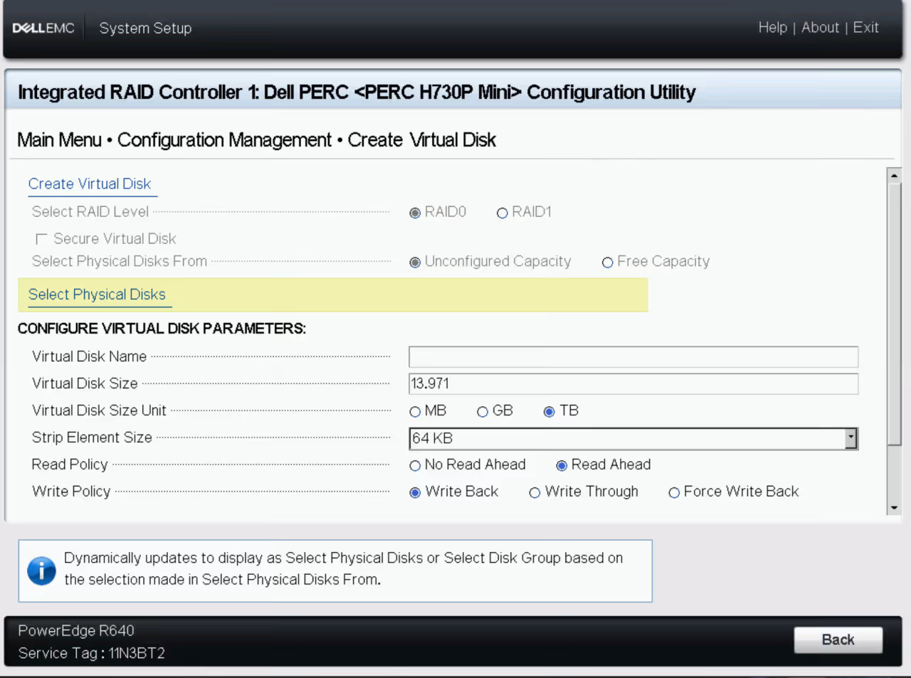This screenshot has height=678, width=911.
Task: Click the Strip Element Size label
Action: pyautogui.click(x=92, y=438)
